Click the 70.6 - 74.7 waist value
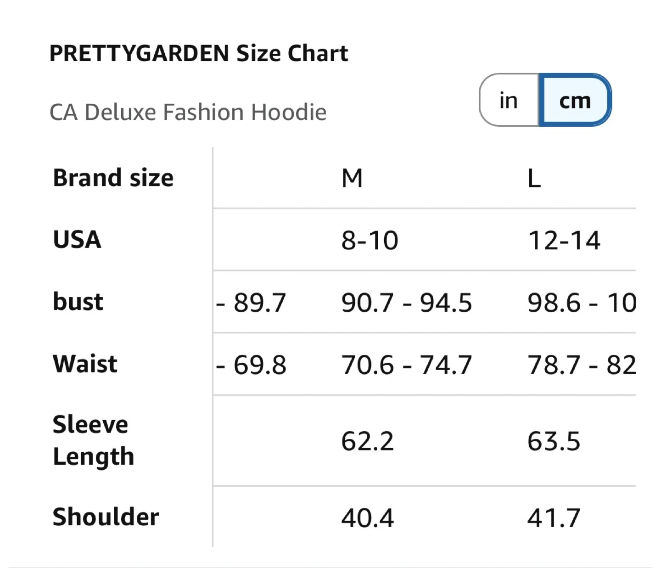This screenshot has height=568, width=661. [x=406, y=365]
